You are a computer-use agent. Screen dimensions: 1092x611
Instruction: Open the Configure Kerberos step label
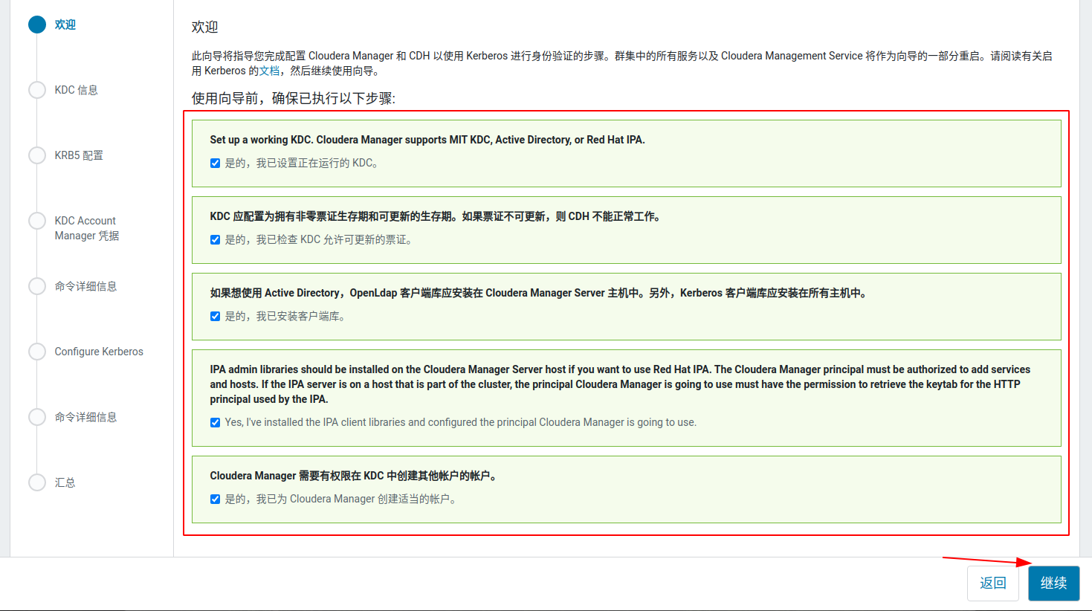(x=99, y=352)
